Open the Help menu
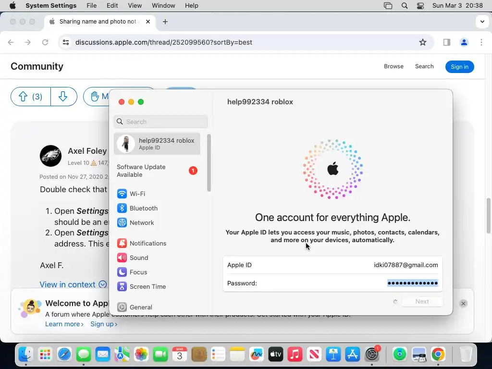This screenshot has height=369, width=492. [x=191, y=6]
